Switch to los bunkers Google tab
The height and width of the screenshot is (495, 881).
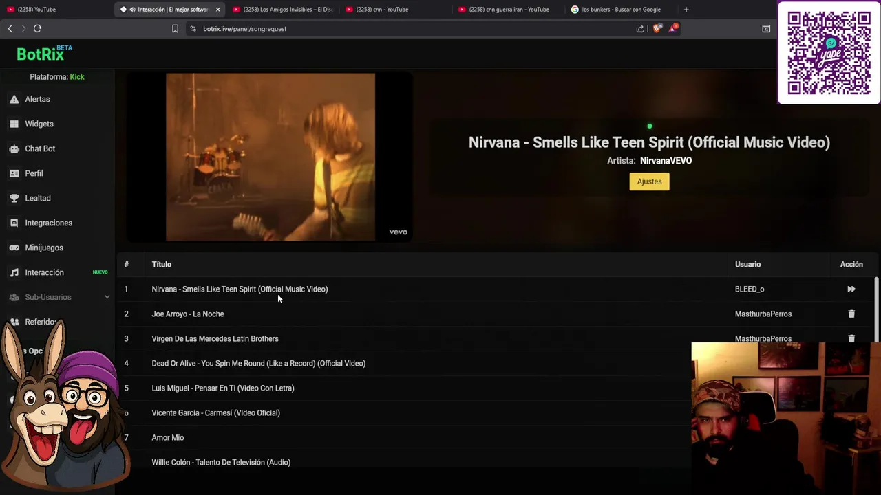[x=622, y=10]
